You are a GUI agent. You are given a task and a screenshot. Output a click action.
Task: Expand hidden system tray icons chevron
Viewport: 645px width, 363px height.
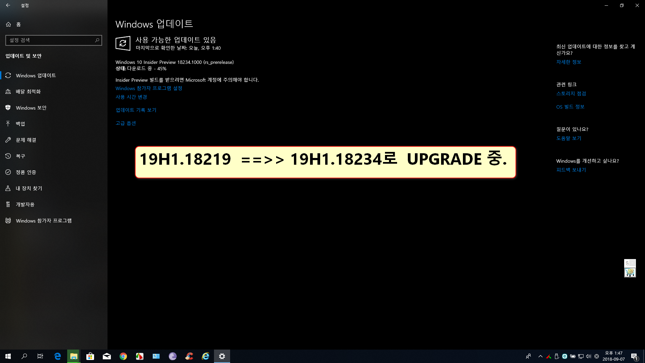541,356
